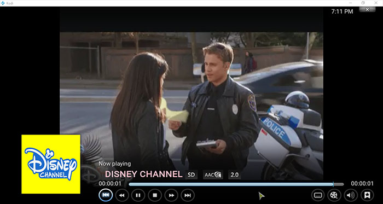Image resolution: width=383 pixels, height=204 pixels.
Task: Click the 2.0 audio channels badge
Action: coord(235,174)
